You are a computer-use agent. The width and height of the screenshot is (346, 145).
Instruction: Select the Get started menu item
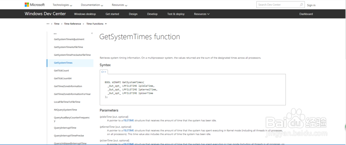(112, 14)
